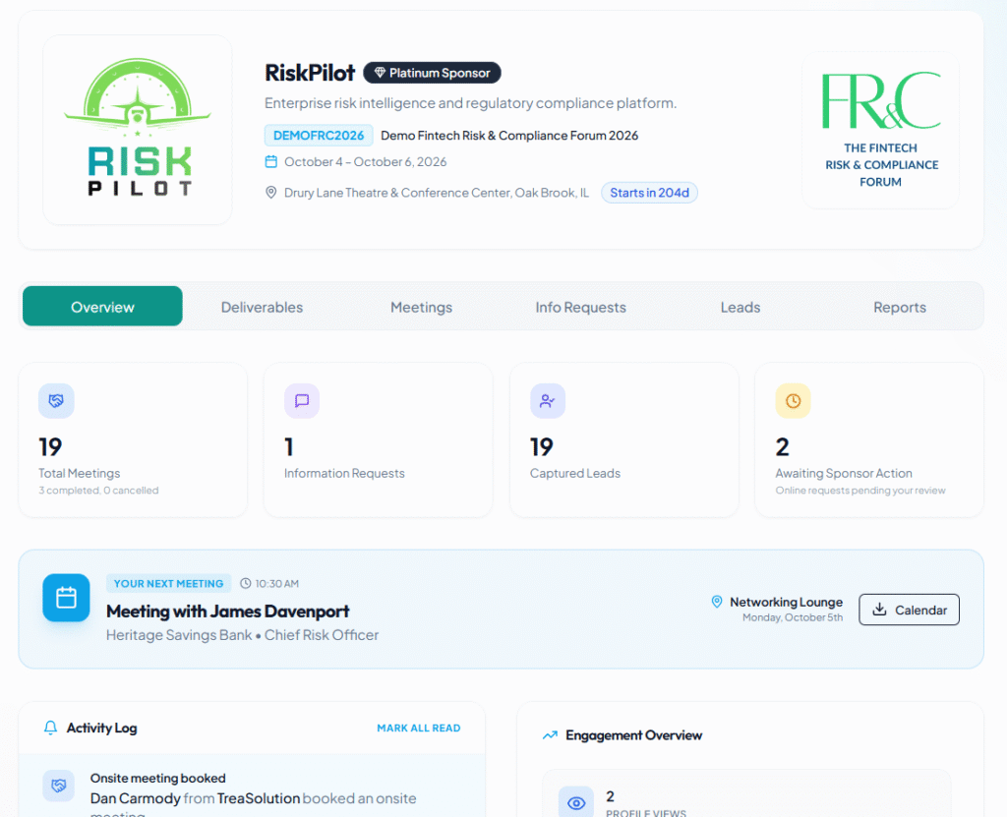Click the eye icon beside Profile Views
Viewport: 1007px width, 817px height.
tap(576, 802)
